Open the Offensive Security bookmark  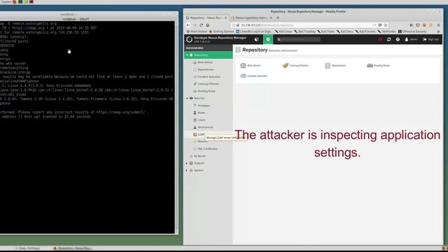pos(412,31)
